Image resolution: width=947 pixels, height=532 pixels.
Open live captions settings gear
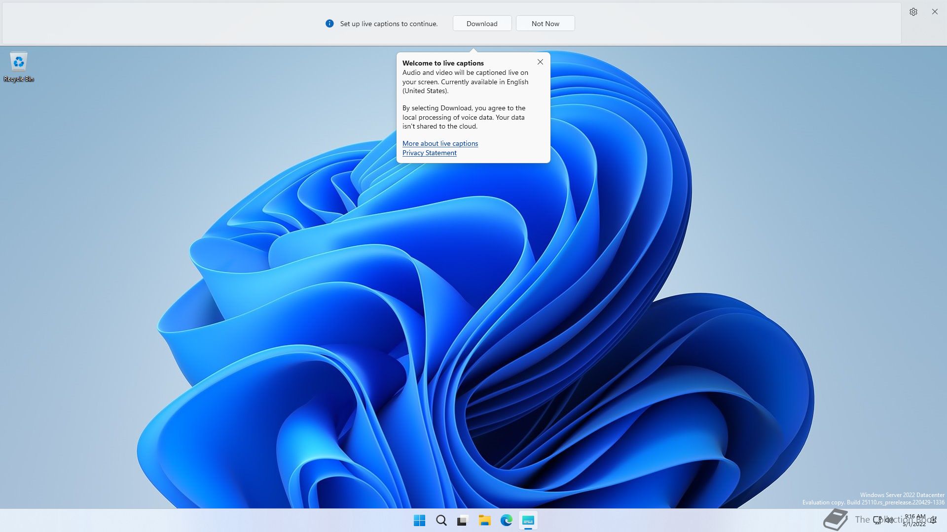913,12
